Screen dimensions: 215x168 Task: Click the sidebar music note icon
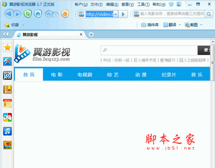[x=7, y=131]
